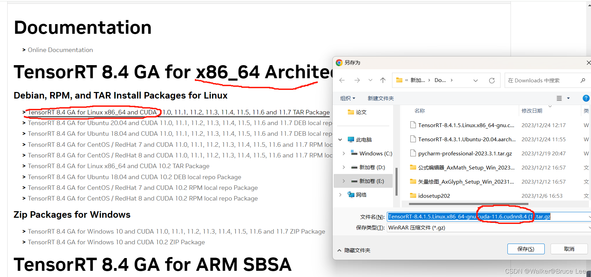Open CentOS / RedHat 7 CUDA 11.x RPM link
591x277 pixels.
(x=180, y=145)
